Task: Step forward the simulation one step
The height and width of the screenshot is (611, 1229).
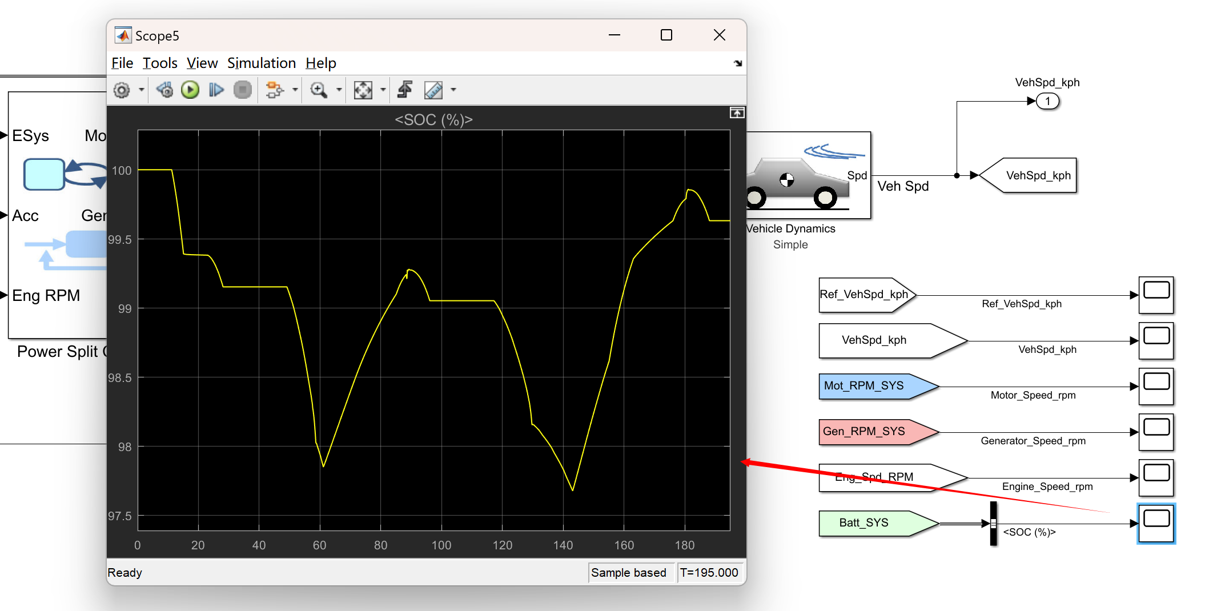Action: tap(216, 90)
